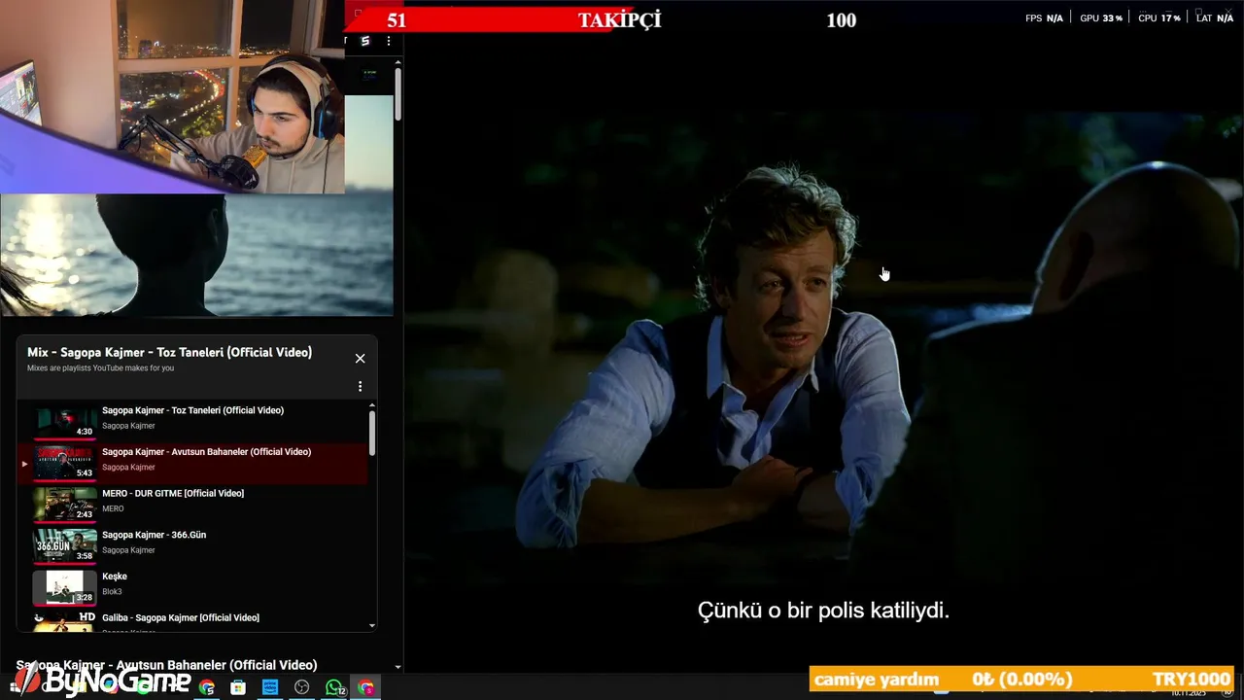This screenshot has height=700, width=1244.
Task: Click the 'TAKİPÇİ' follower goal label
Action: tap(619, 19)
